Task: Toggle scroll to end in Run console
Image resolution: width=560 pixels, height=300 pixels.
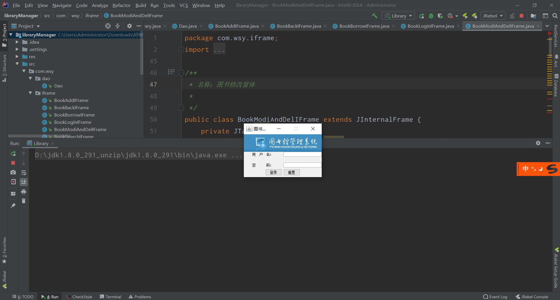Action: (x=24, y=182)
